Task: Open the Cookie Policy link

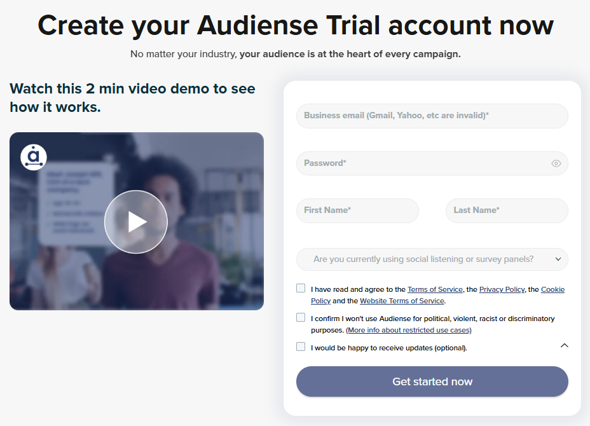Action: pyautogui.click(x=552, y=289)
